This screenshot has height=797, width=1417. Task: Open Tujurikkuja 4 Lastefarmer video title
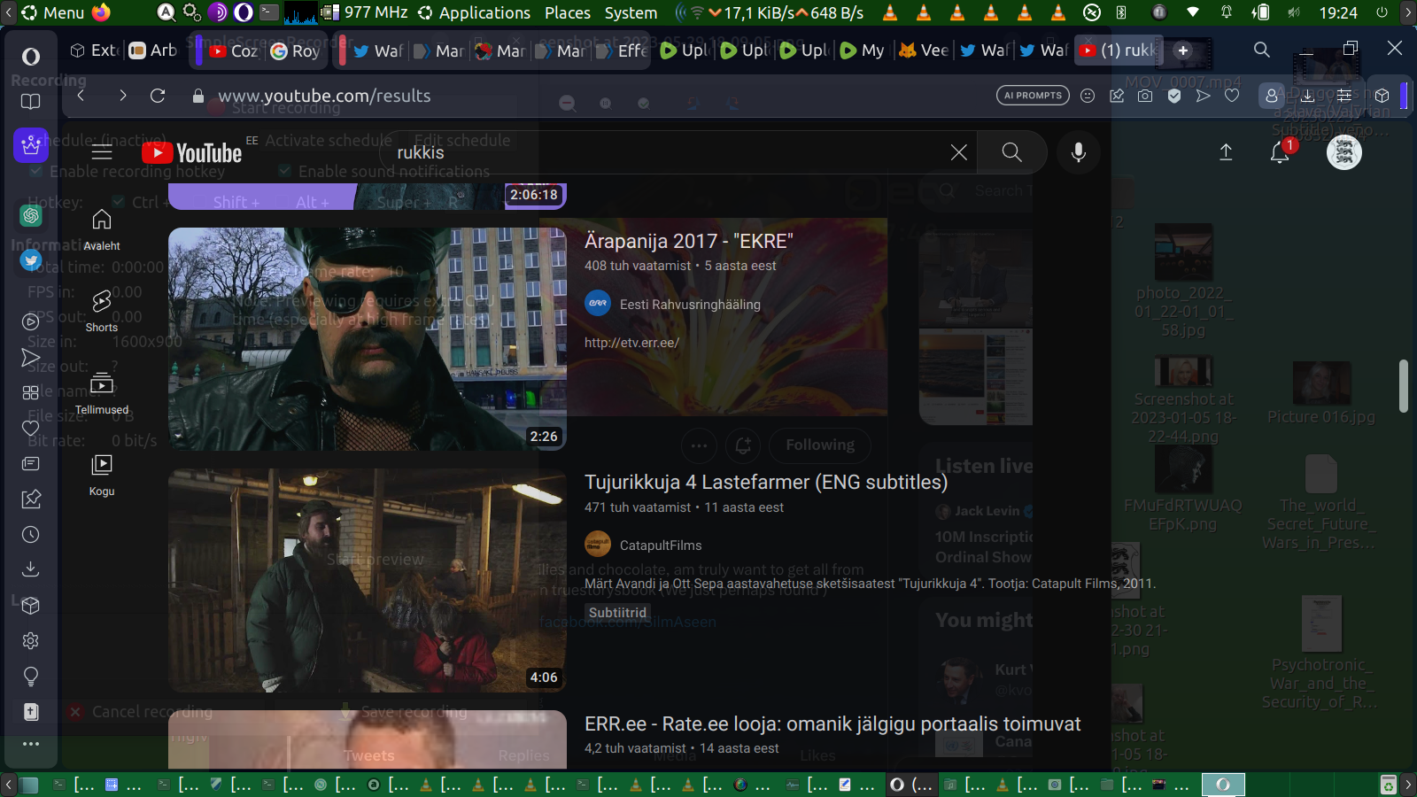click(766, 483)
